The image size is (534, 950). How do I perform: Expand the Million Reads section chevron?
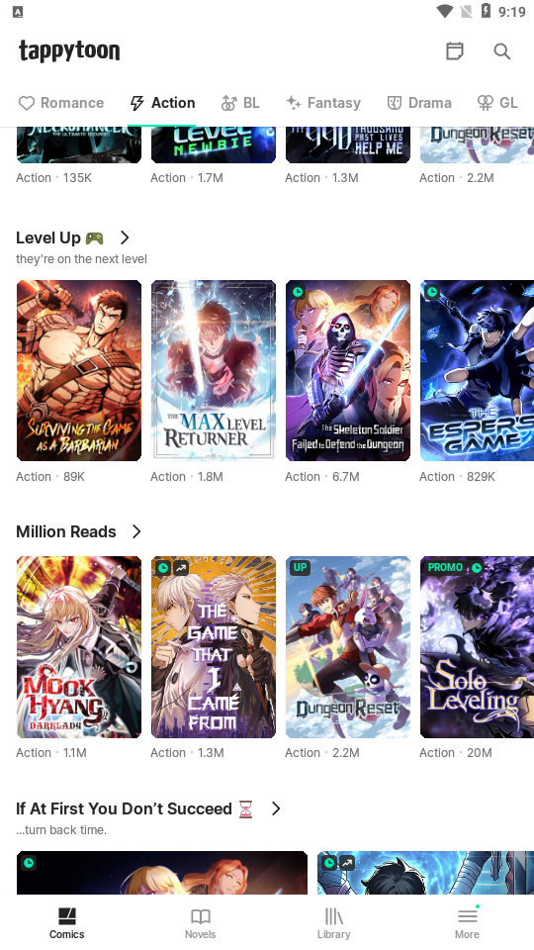(x=136, y=531)
